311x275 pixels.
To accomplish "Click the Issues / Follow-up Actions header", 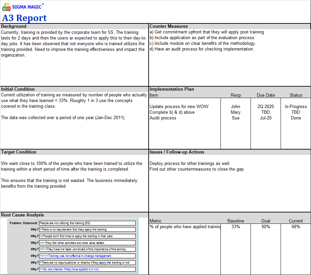I will pyautogui.click(x=177, y=152).
